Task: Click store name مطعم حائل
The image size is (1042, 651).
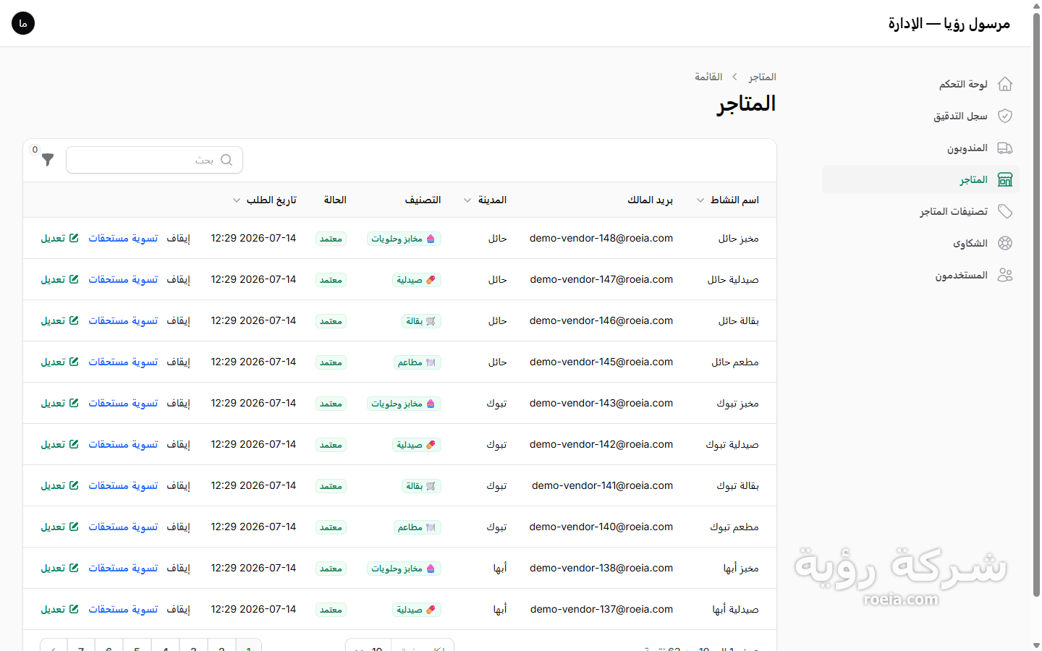Action: (735, 362)
